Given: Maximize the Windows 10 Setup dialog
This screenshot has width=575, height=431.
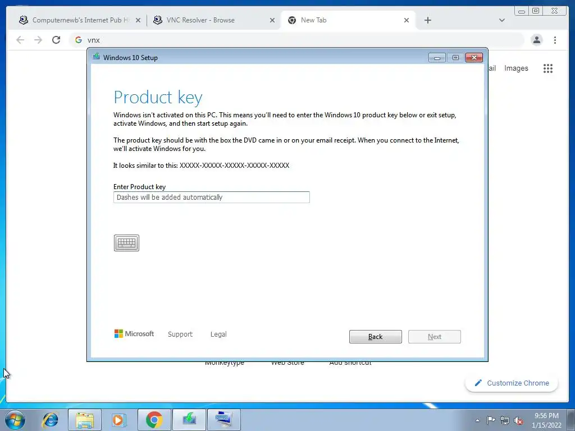Looking at the screenshot, I should (455, 58).
